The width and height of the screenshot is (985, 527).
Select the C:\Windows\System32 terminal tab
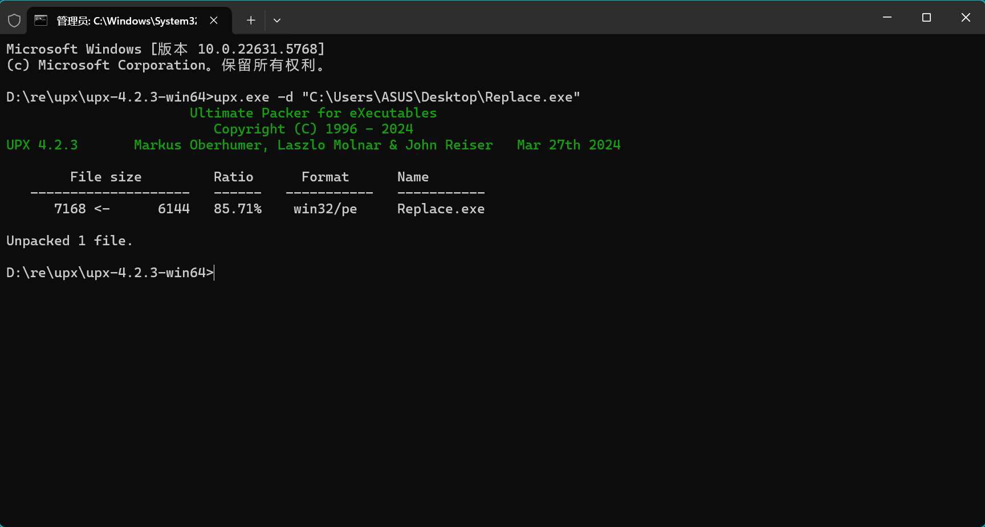click(130, 21)
